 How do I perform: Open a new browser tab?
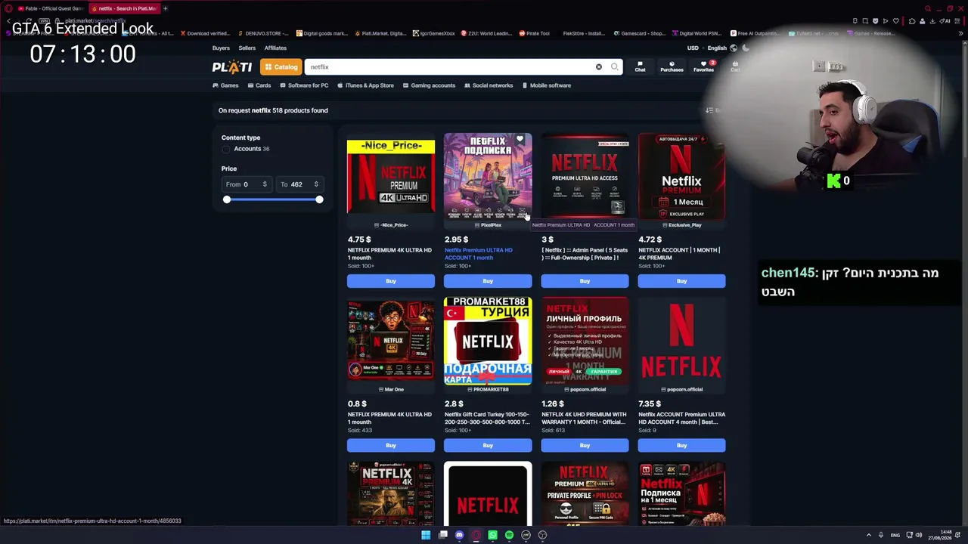(x=165, y=8)
